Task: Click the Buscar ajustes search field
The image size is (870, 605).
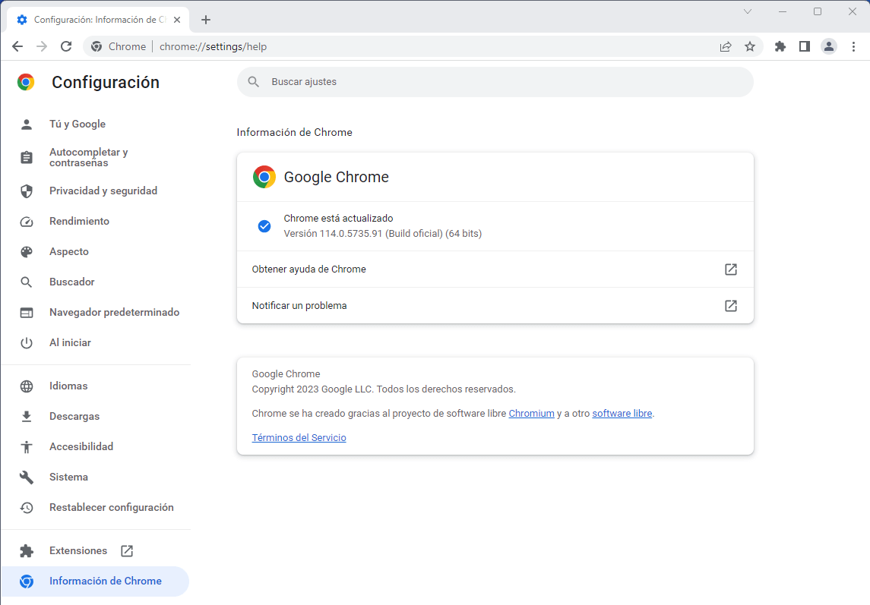Action: click(x=495, y=82)
